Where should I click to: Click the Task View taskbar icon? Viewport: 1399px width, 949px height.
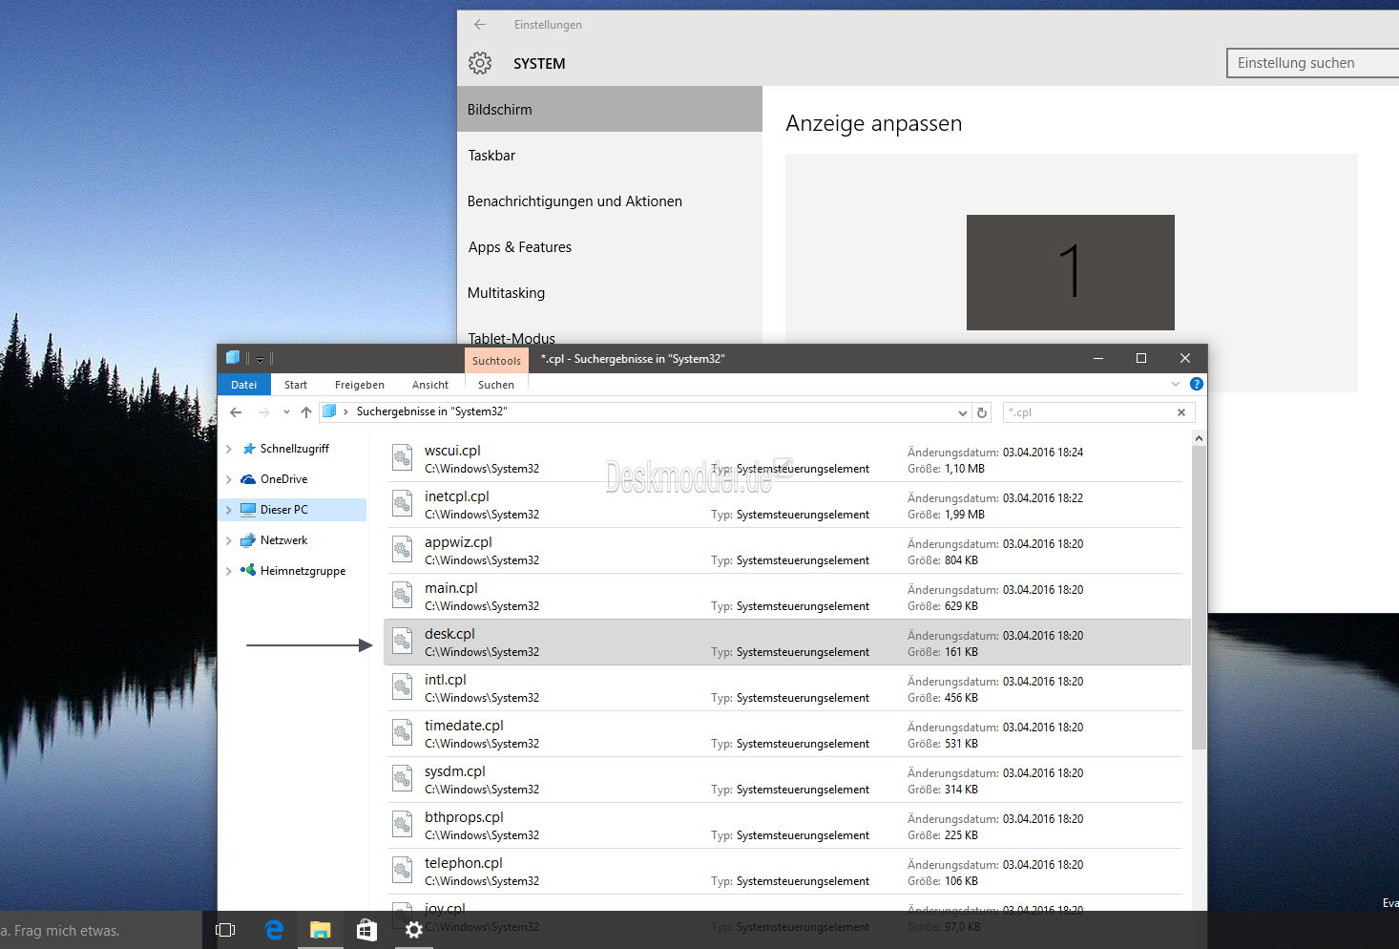coord(225,930)
